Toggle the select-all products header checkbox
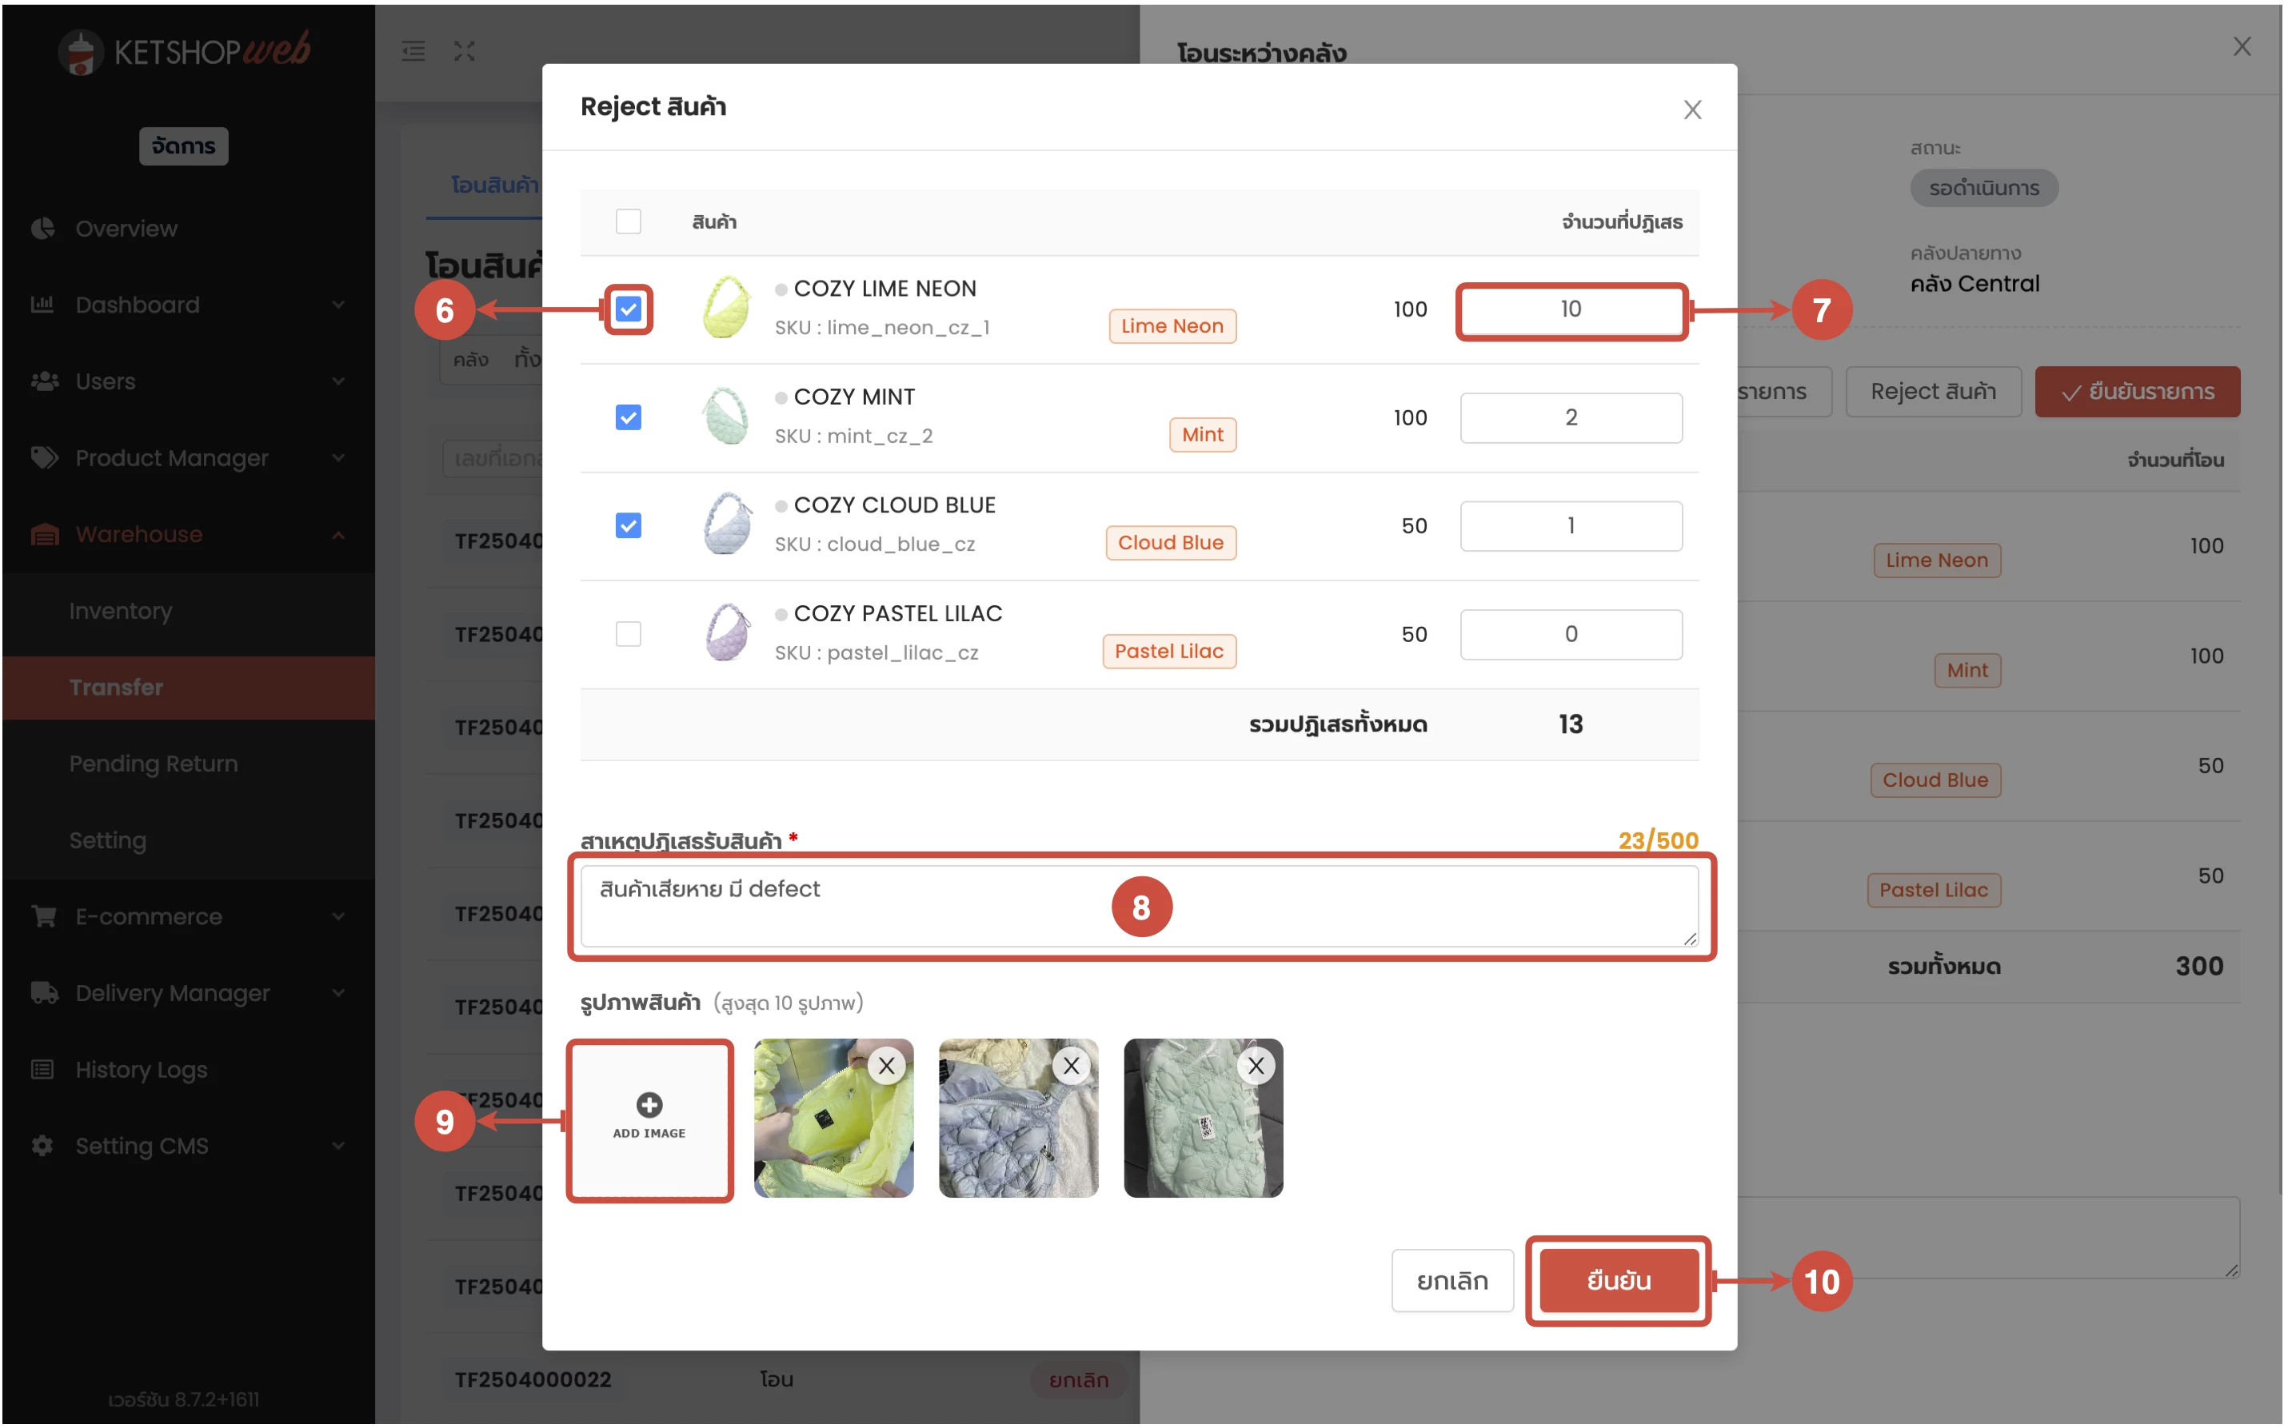This screenshot has width=2284, height=1428. (628, 222)
